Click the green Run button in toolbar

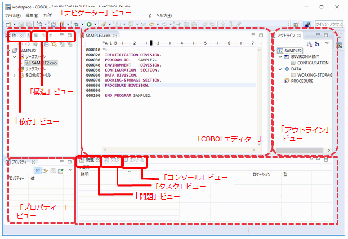[x=89, y=24]
